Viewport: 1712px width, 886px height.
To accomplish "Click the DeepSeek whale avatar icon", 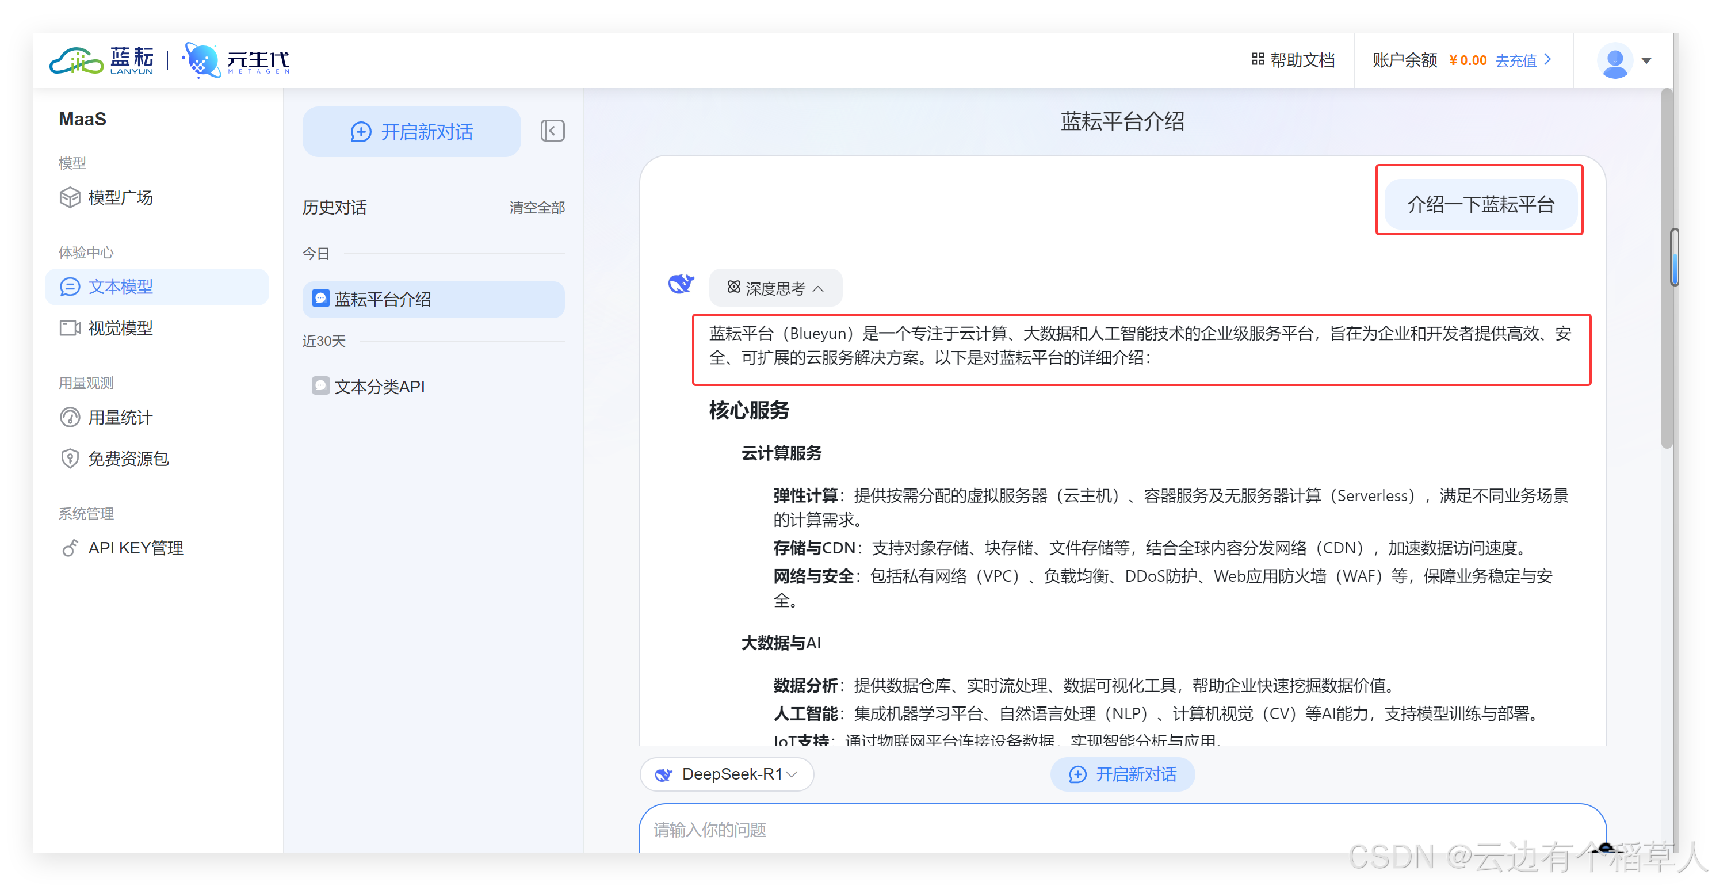I will point(681,284).
